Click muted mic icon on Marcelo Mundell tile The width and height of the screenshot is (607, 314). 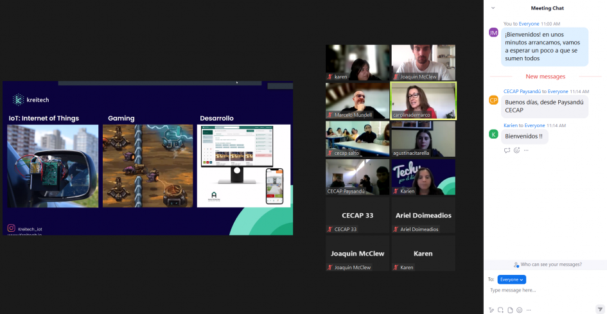point(330,114)
